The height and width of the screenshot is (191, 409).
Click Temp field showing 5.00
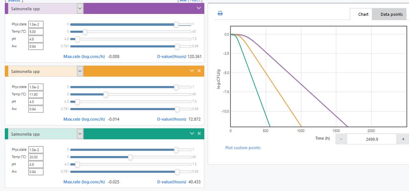pyautogui.click(x=36, y=32)
